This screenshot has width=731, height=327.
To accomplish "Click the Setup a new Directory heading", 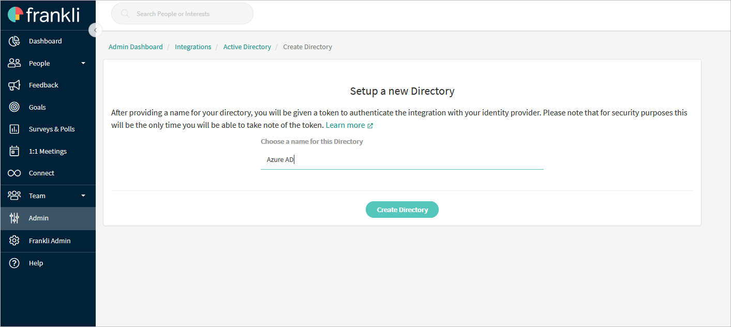I will tap(402, 91).
